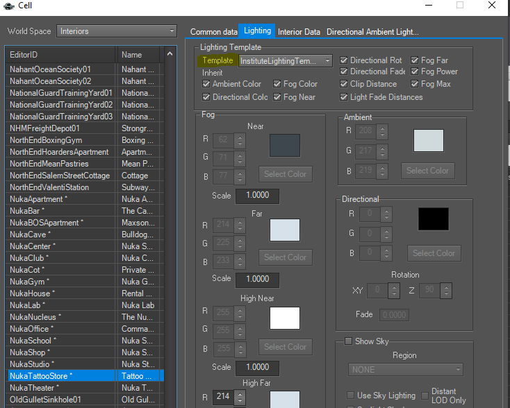Click the Fog Far Select Color button

(x=286, y=257)
